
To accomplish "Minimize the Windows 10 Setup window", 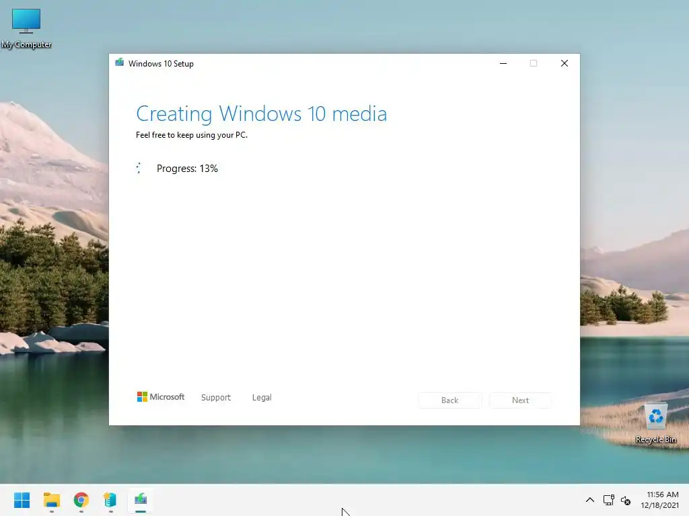I will pos(503,63).
